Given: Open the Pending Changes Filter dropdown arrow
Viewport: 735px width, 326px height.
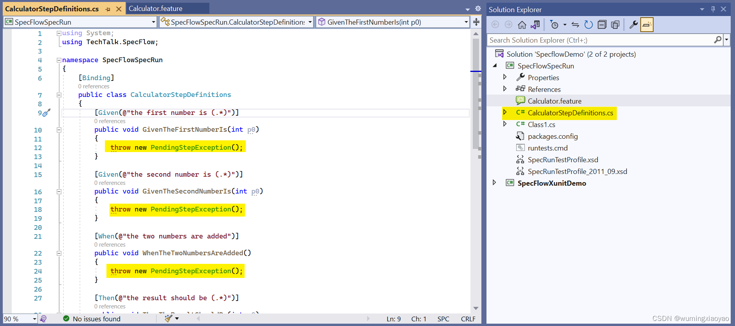Looking at the screenshot, I should pyautogui.click(x=565, y=25).
